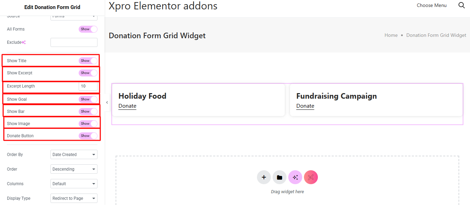Toggle the Show Goal switch
Viewport: 470px width, 205px height.
point(88,99)
